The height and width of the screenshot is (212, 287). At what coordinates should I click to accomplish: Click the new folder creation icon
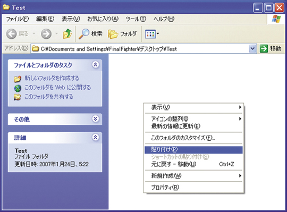pos(18,79)
